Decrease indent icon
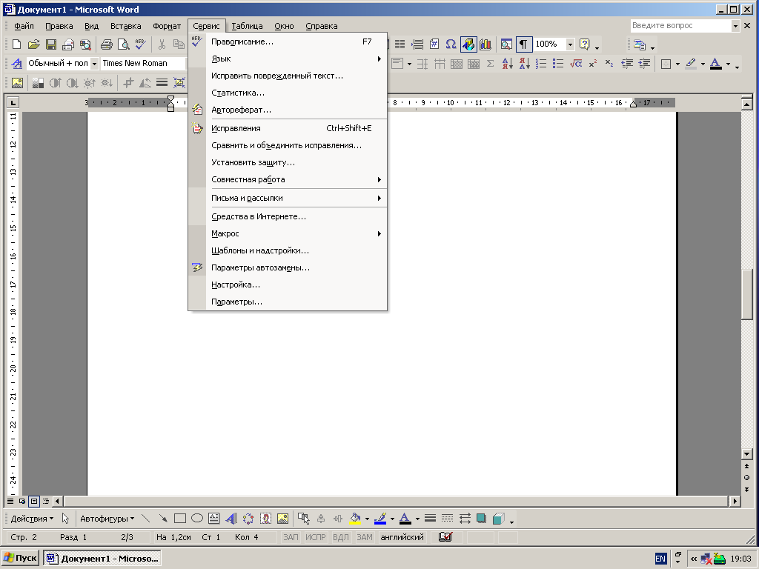759x569 pixels. 627,64
